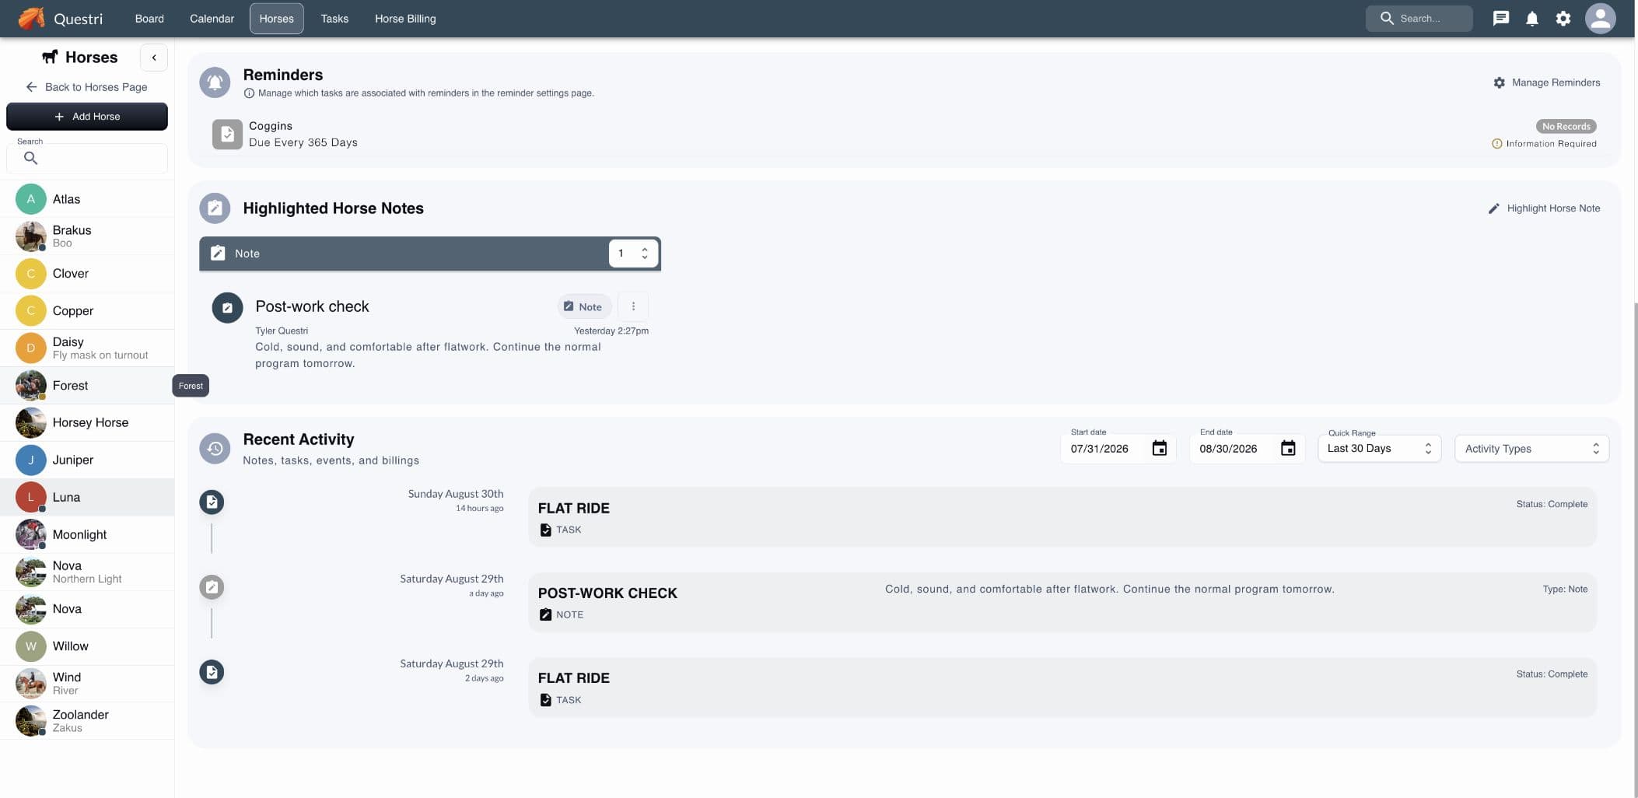Image resolution: width=1638 pixels, height=798 pixels.
Task: Click the Moonlight horse photo
Action: [31, 534]
